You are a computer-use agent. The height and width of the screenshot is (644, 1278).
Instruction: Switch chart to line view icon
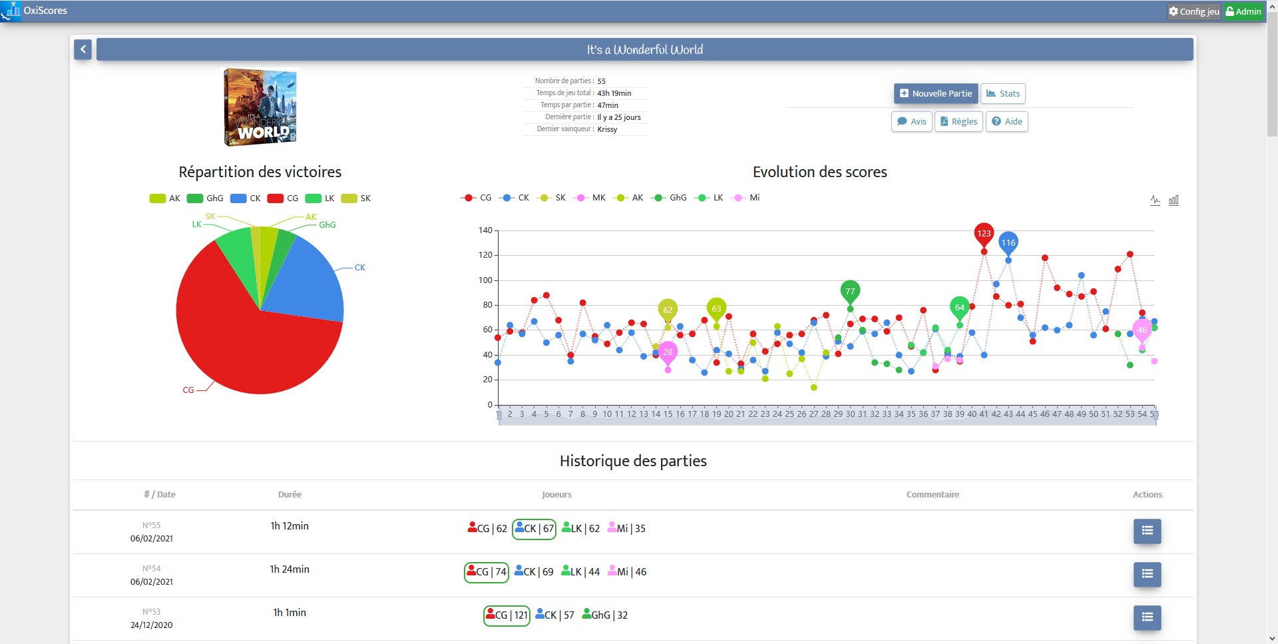point(1155,200)
